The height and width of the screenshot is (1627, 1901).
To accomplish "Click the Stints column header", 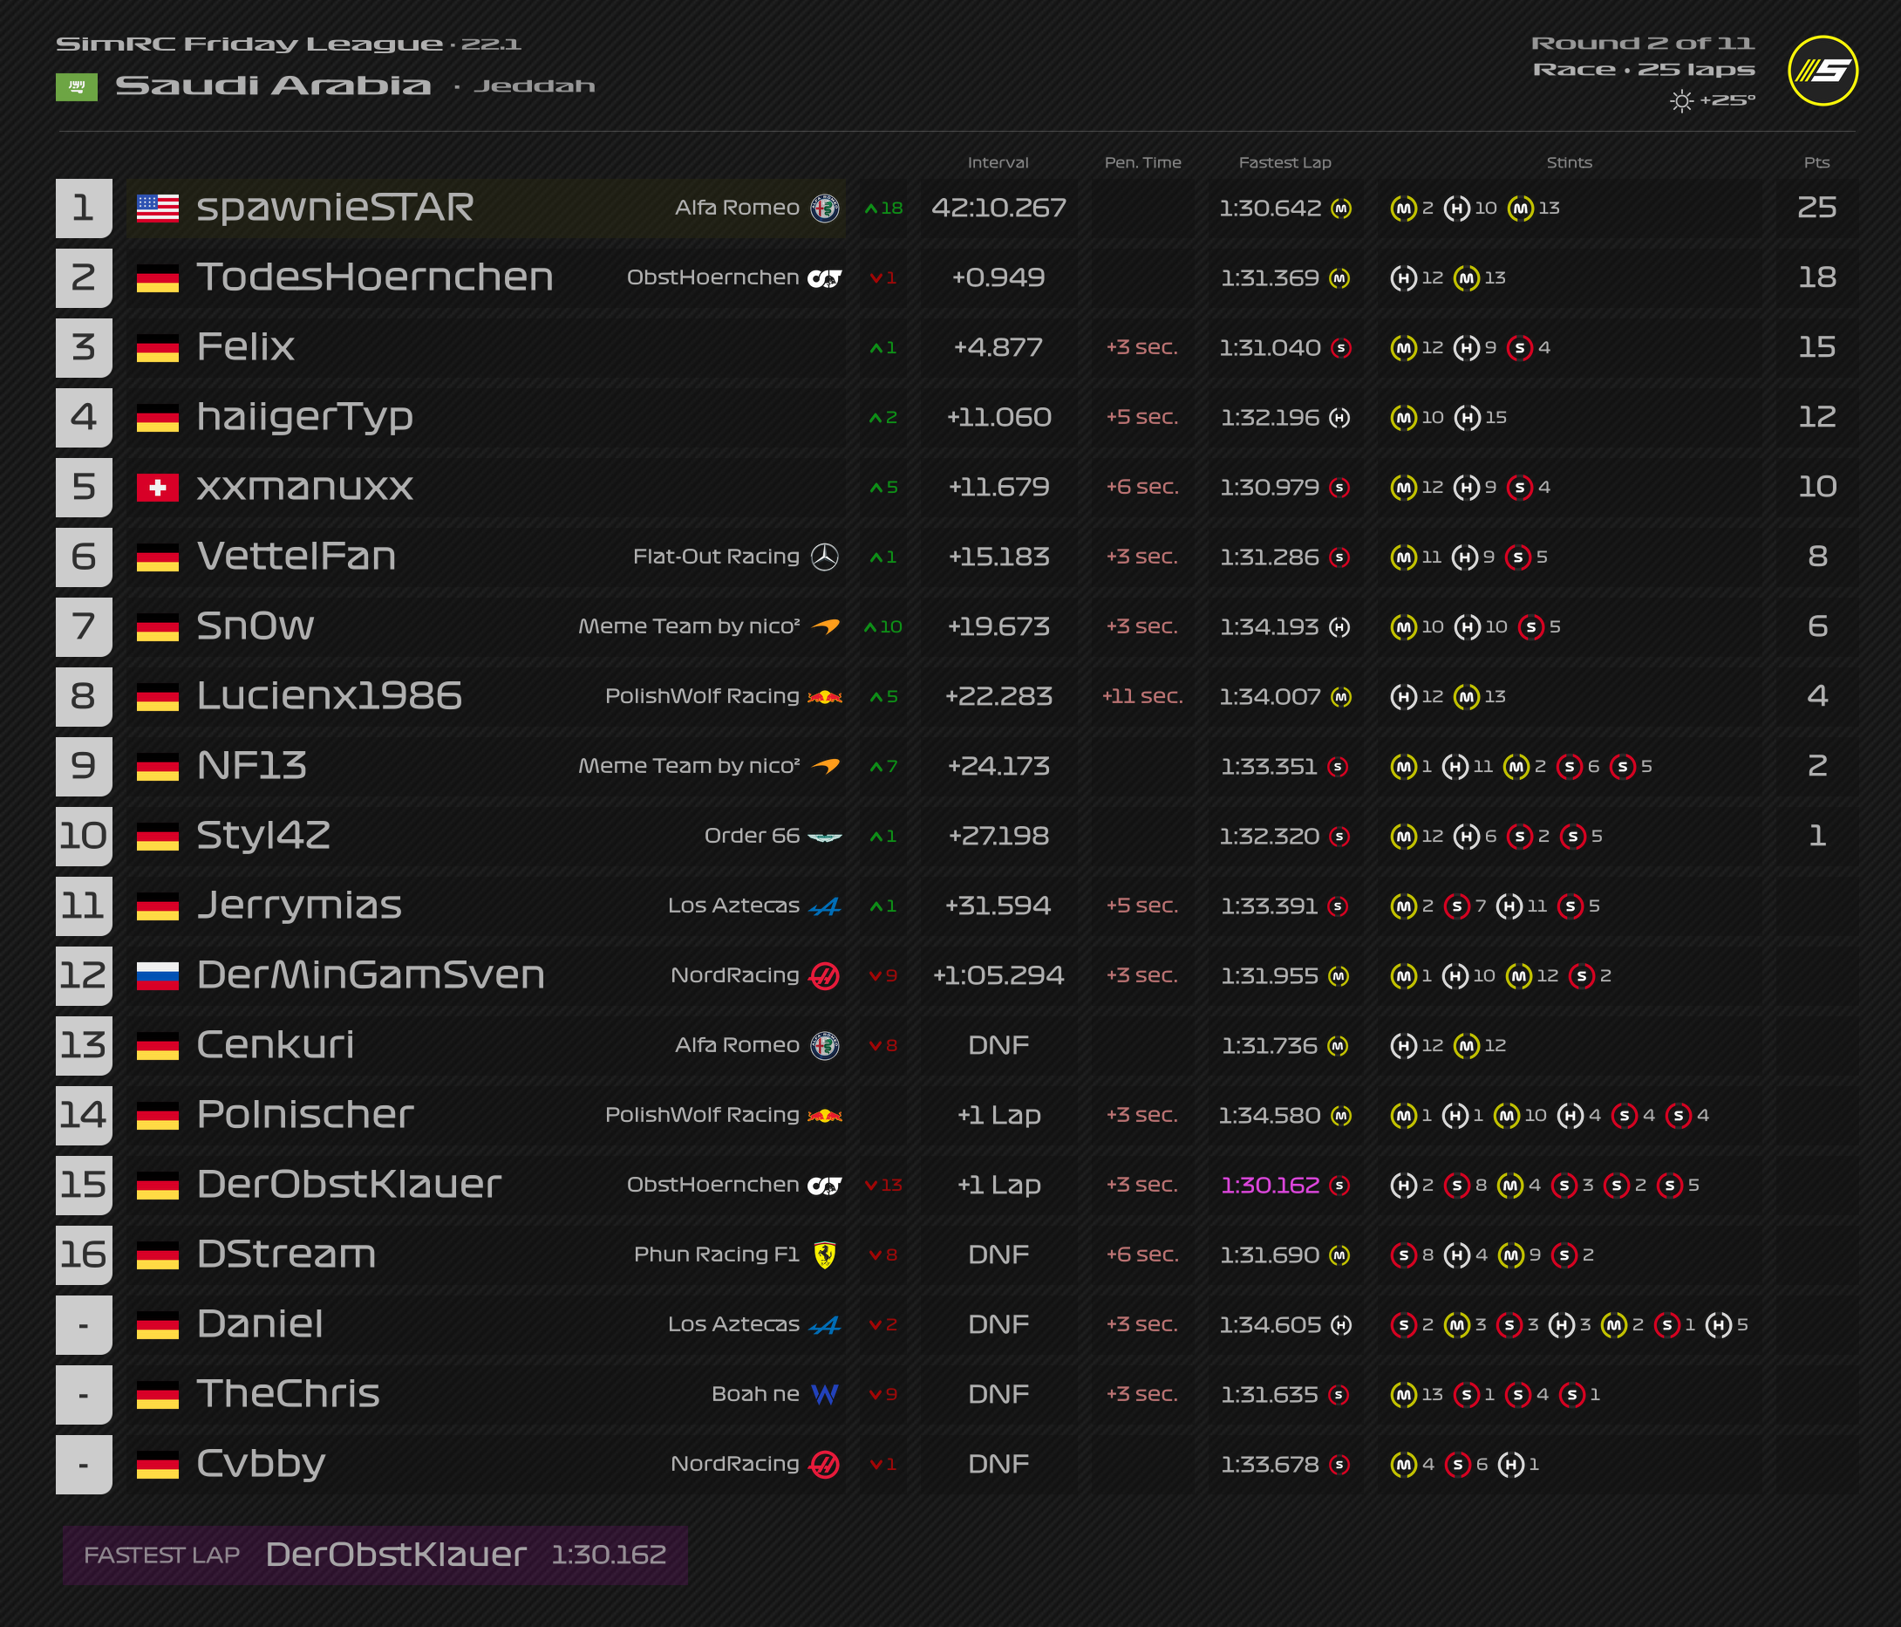I will coord(1568,162).
